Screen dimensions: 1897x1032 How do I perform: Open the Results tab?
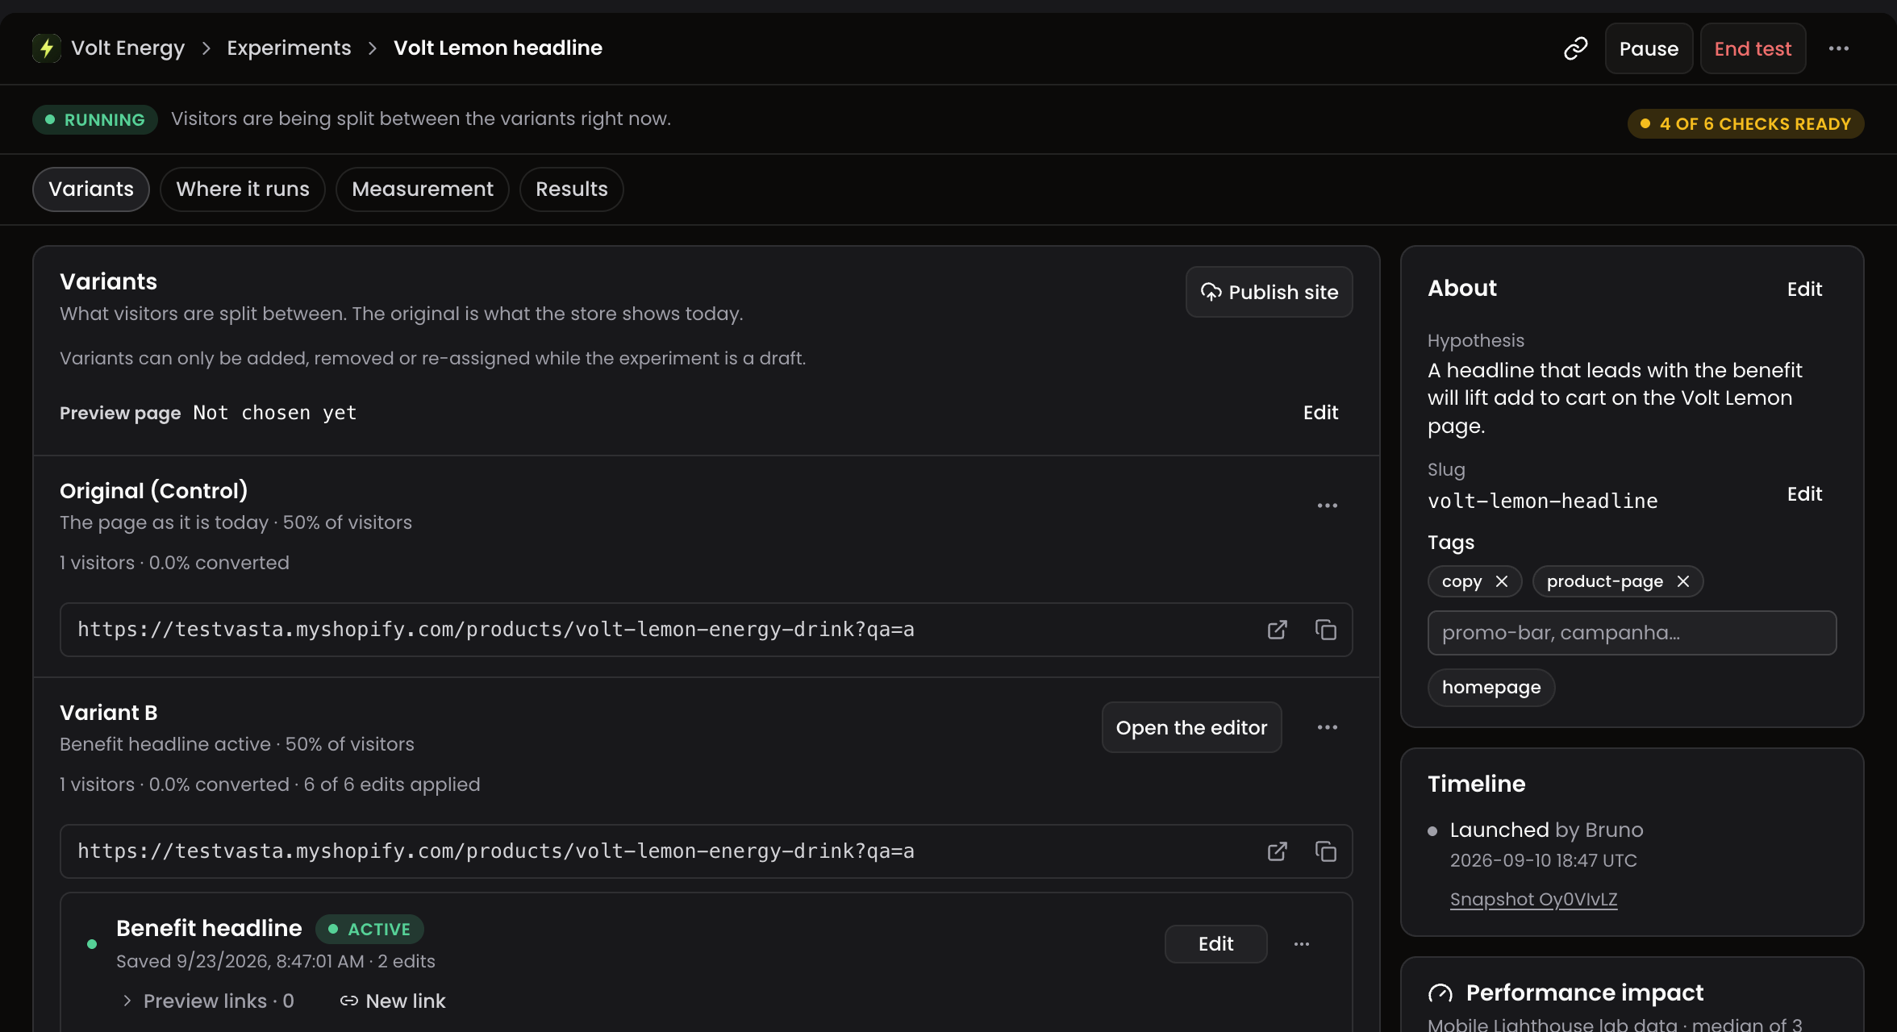572,189
